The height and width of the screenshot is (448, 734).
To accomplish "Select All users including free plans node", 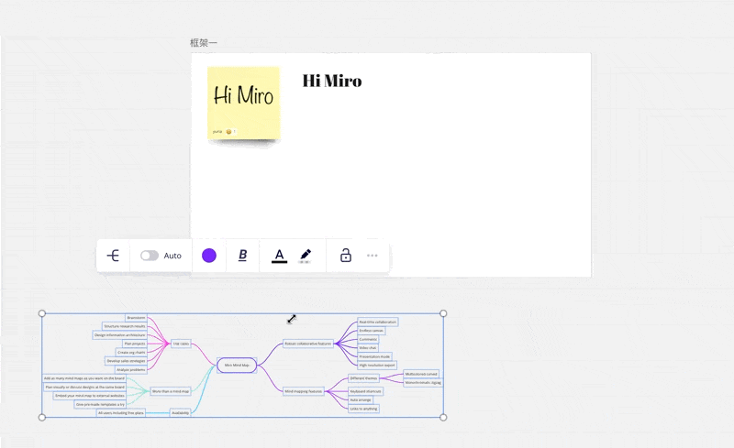I will [x=121, y=413].
